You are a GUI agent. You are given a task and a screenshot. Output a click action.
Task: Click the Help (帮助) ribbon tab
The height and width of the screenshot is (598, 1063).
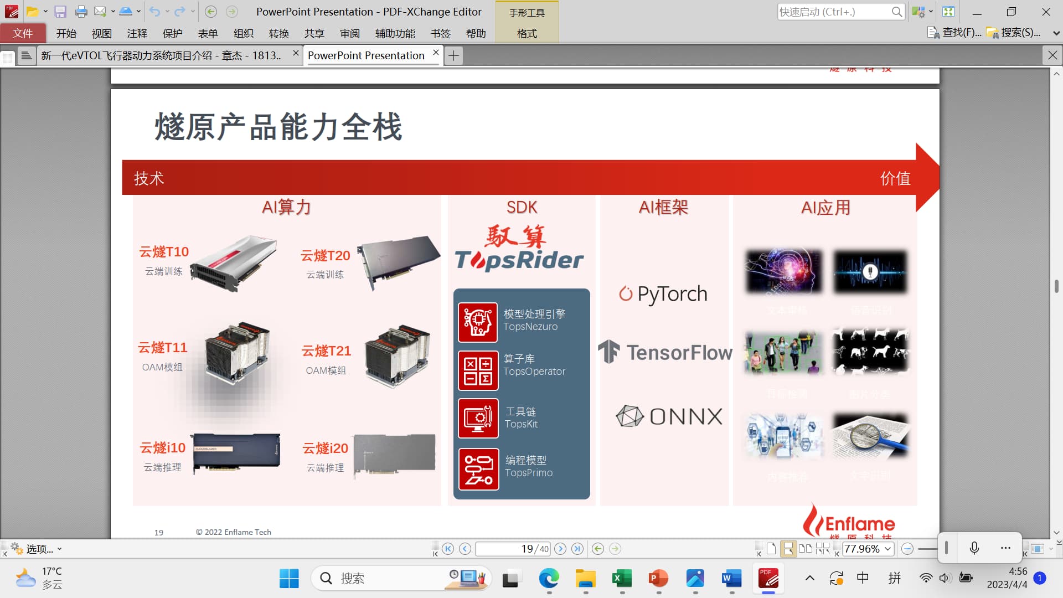click(x=476, y=33)
